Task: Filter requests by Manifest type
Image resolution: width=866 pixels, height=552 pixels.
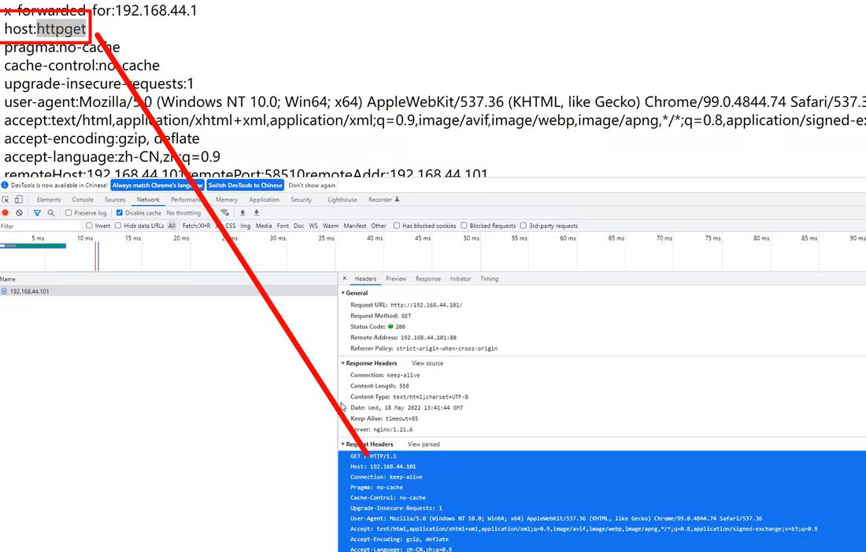Action: [354, 226]
